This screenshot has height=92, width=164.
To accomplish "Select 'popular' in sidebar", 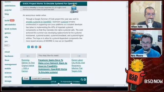I will point(8,10).
